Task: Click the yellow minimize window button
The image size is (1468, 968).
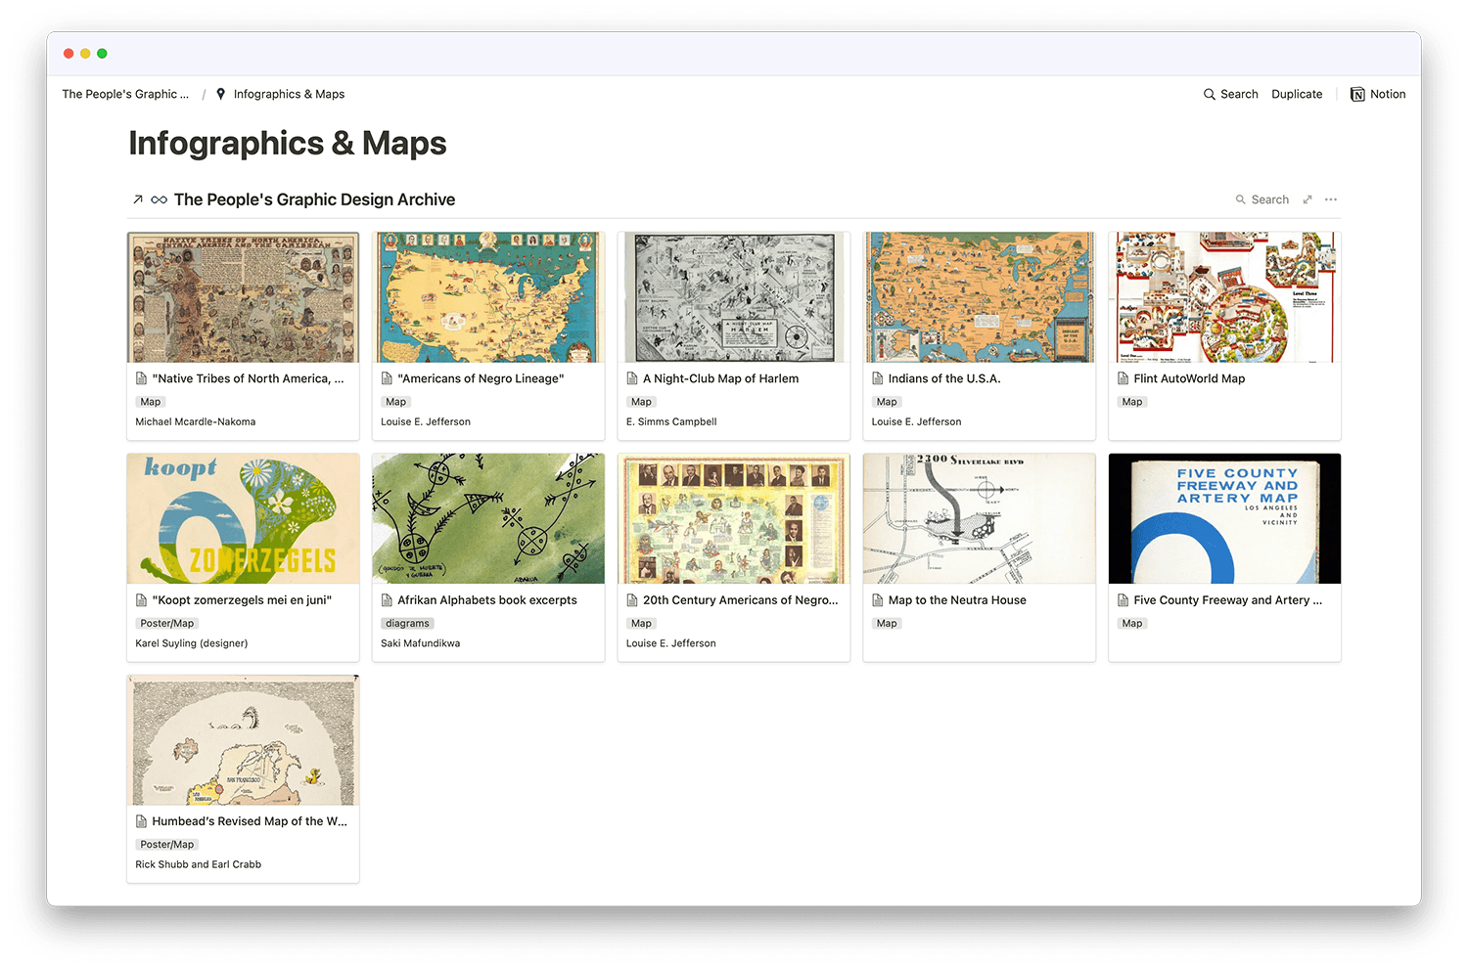Action: (x=85, y=54)
